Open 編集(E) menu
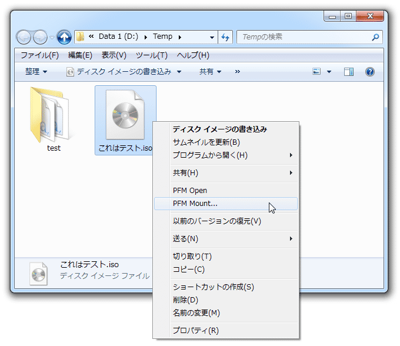Image resolution: width=400 pixels, height=346 pixels. coord(80,55)
